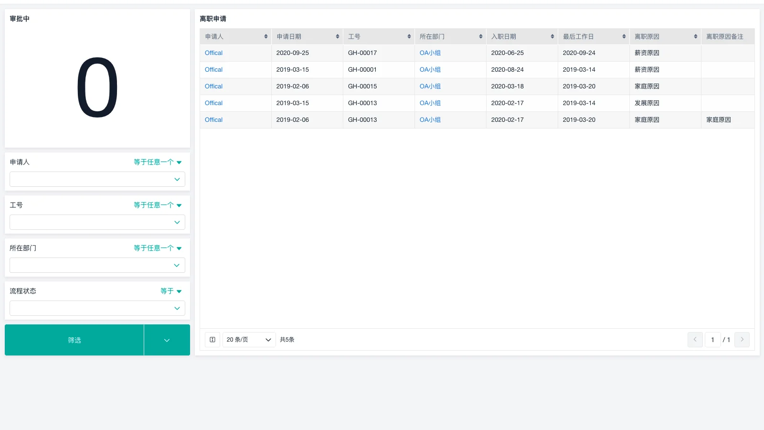Screen dimensions: 764x430
Task: Open the 20 条/页 page size selector
Action: [x=249, y=340]
